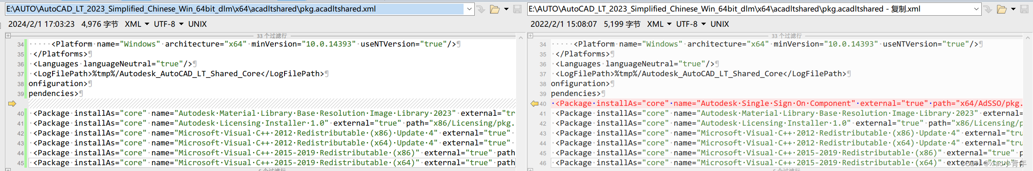Viewport: 1033px width, 171px height.
Task: Click the right pane line 35 closing Platforms tag
Action: tap(583, 54)
